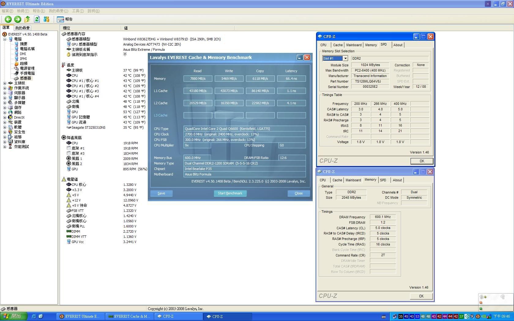Select 手提電腦 in the tree
The height and width of the screenshot is (321, 514).
[x=27, y=73]
